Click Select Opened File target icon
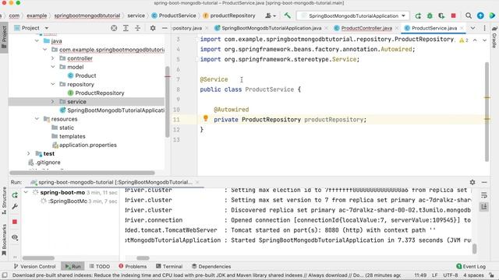 (114, 28)
